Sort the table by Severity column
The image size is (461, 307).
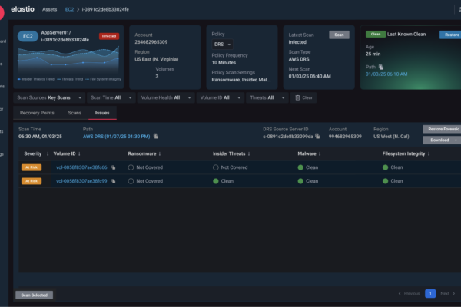tap(44, 153)
